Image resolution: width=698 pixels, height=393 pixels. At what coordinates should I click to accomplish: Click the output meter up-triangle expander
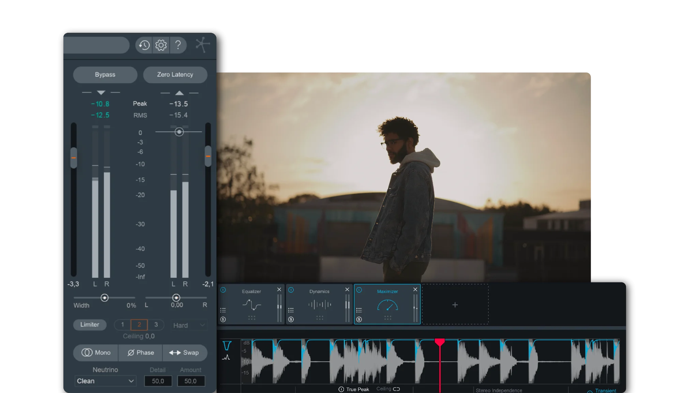tap(179, 93)
